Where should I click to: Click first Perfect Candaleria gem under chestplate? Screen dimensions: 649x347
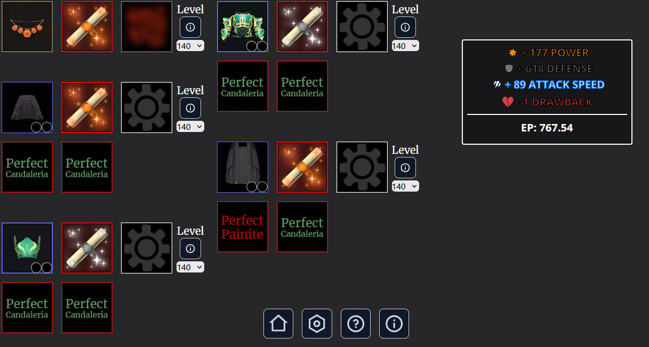click(243, 86)
